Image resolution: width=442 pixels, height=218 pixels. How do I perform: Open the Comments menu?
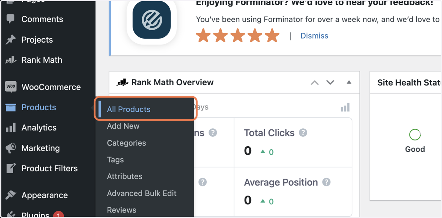tap(42, 19)
